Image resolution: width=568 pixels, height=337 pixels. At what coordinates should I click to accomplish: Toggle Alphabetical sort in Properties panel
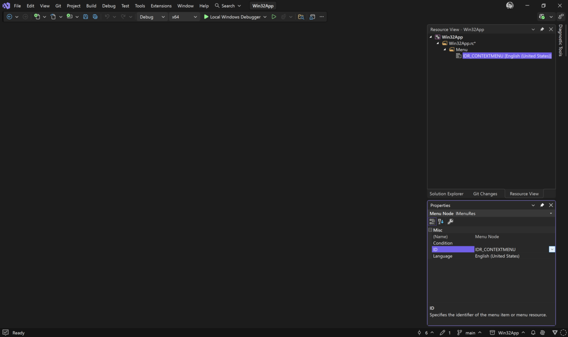[441, 222]
